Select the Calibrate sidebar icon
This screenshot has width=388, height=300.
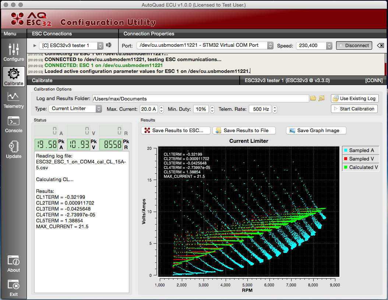(x=14, y=77)
